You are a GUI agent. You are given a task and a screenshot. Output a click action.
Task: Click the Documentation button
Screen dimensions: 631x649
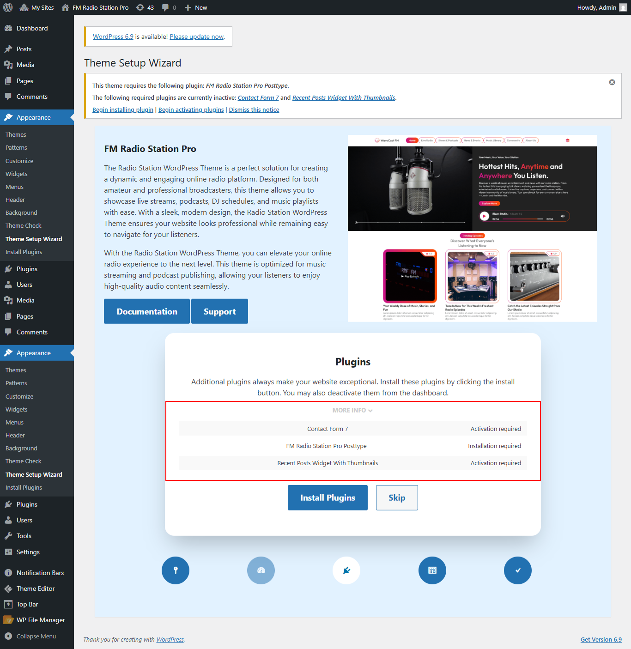click(x=146, y=311)
